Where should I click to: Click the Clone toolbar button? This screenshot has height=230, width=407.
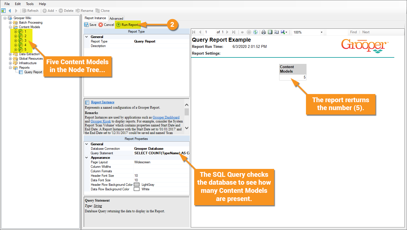(102, 11)
